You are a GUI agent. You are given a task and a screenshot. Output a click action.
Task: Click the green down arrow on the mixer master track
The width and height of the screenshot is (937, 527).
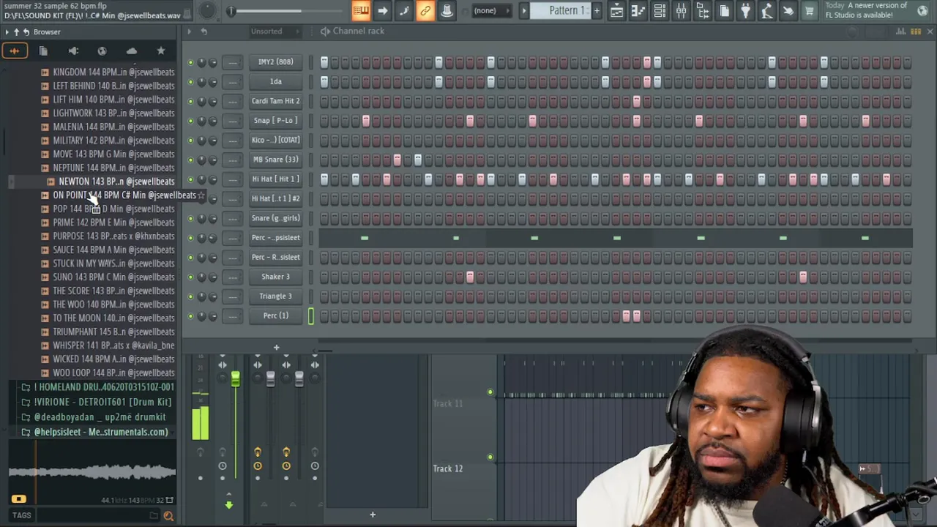coord(228,504)
